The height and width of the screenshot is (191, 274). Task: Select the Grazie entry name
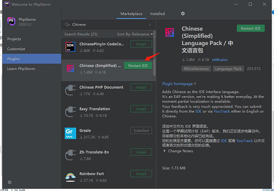(85, 131)
